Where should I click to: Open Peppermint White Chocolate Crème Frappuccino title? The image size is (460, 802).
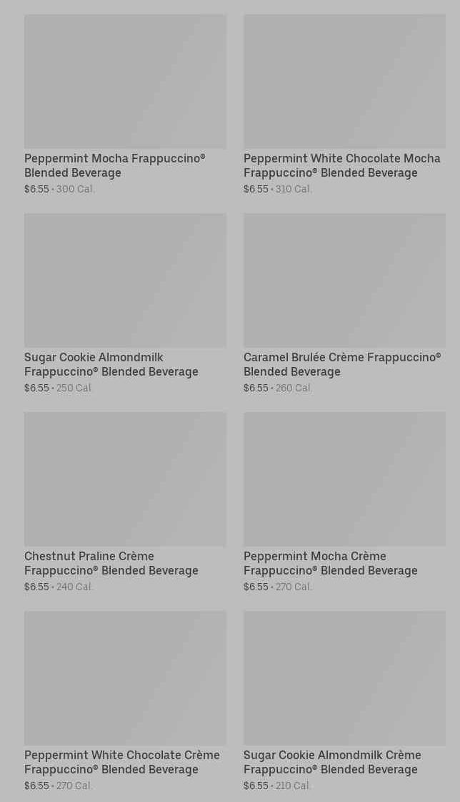tap(121, 762)
